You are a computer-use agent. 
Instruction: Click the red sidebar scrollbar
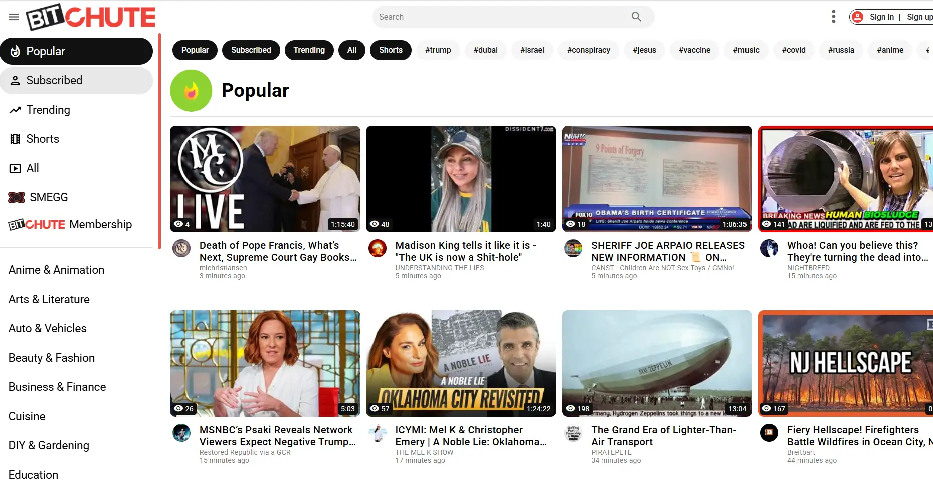pyautogui.click(x=159, y=142)
